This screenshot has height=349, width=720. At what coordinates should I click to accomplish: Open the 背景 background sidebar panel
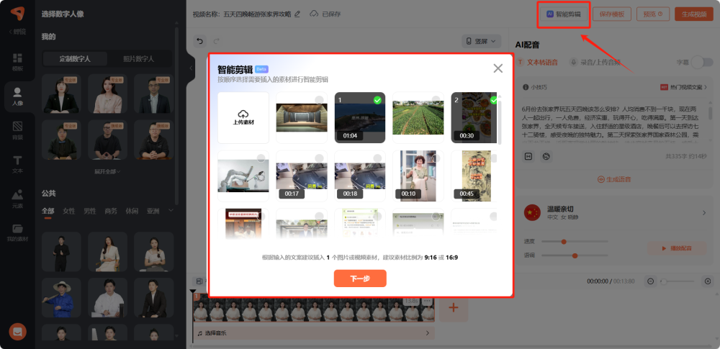tap(17, 130)
